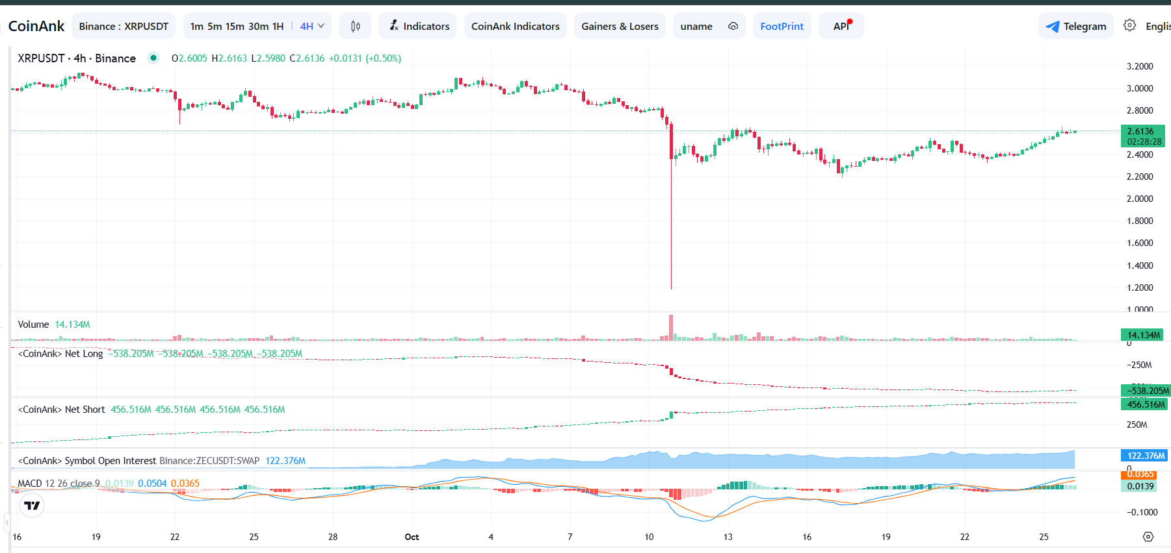Screen dimensions: 1171x553
Task: Expand the 4H timeframe dropdown
Action: click(312, 26)
